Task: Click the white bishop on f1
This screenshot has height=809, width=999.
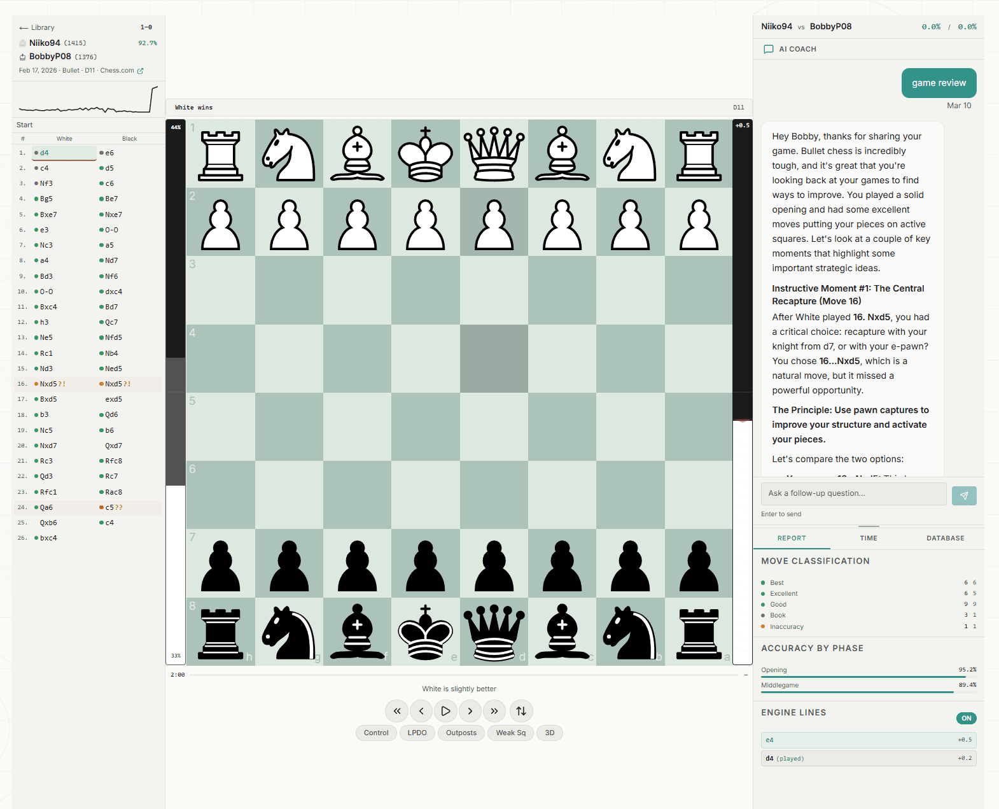Action: point(357,153)
